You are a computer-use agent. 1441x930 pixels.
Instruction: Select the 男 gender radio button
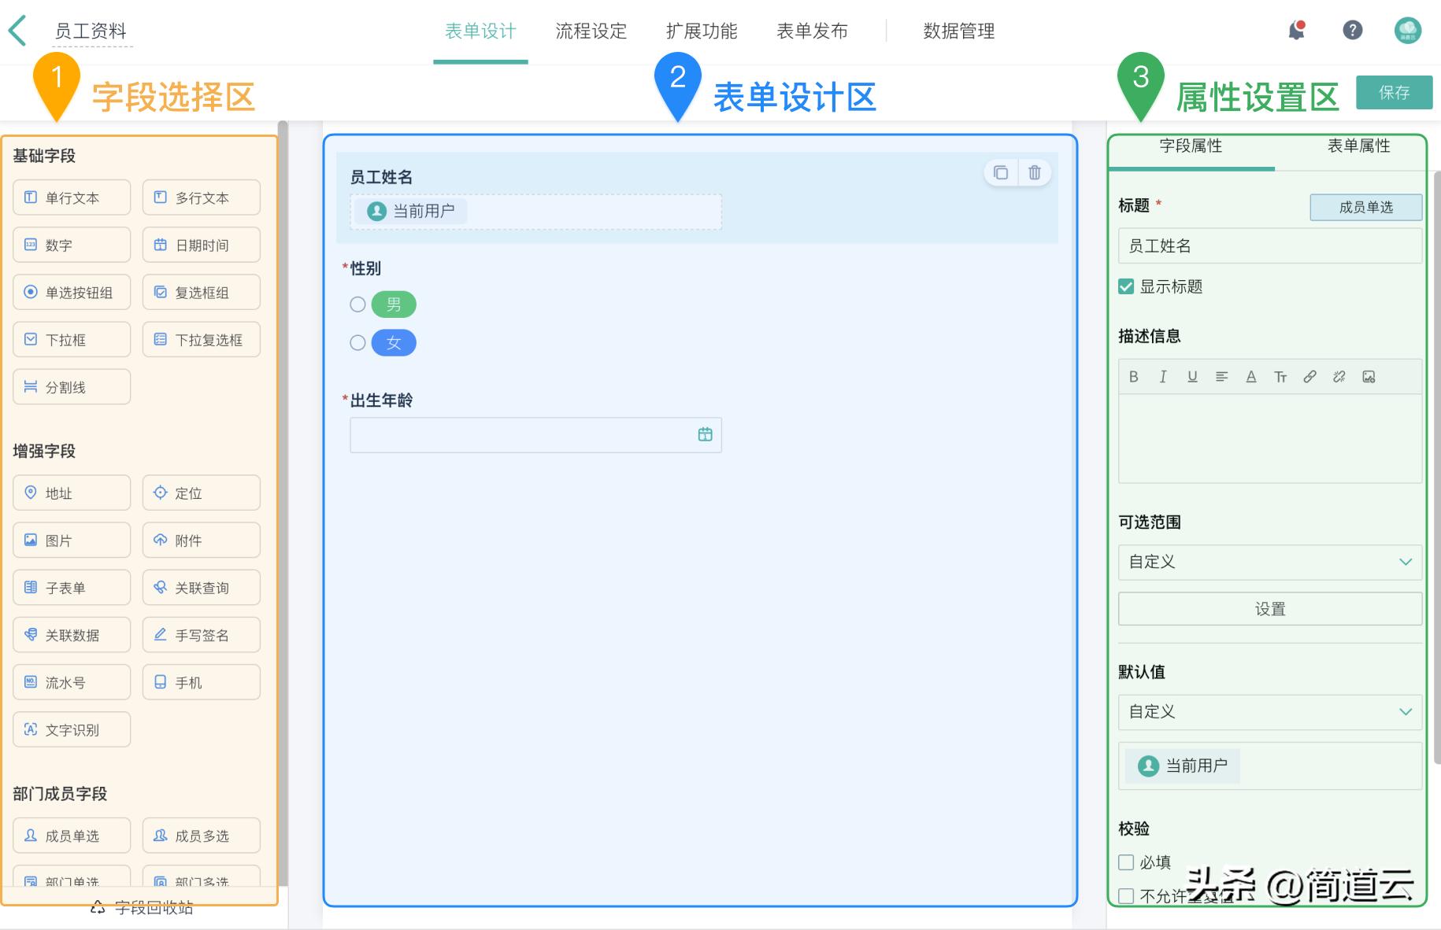357,304
